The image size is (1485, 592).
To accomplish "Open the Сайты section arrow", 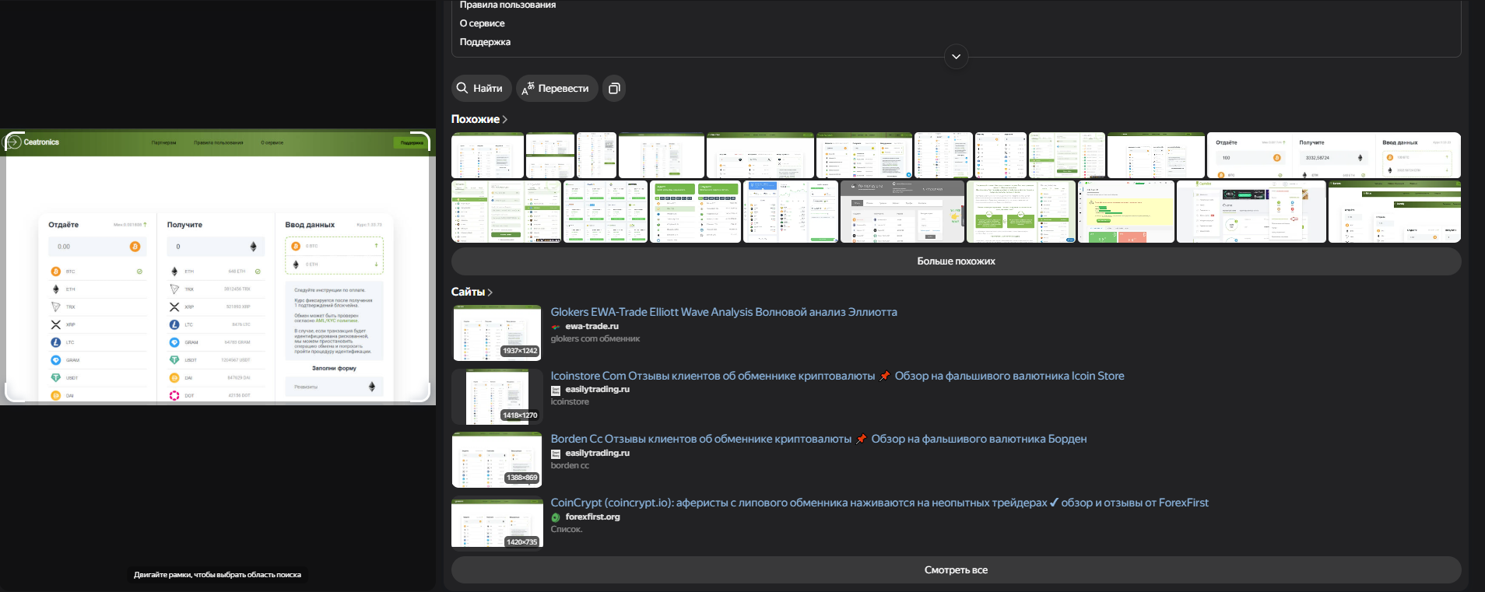I will pyautogui.click(x=490, y=292).
